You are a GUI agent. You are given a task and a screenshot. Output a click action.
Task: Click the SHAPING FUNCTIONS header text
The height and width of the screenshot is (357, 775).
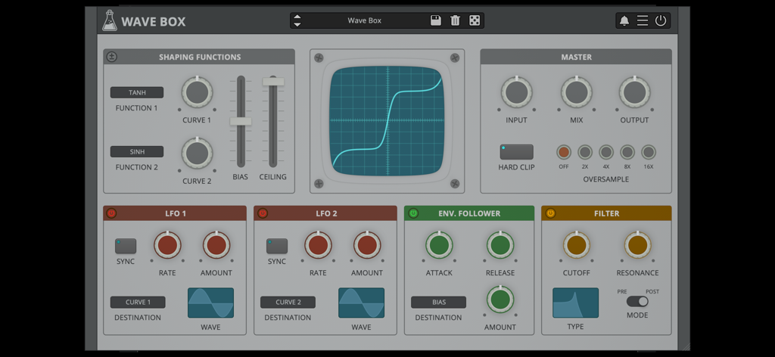[x=200, y=57]
